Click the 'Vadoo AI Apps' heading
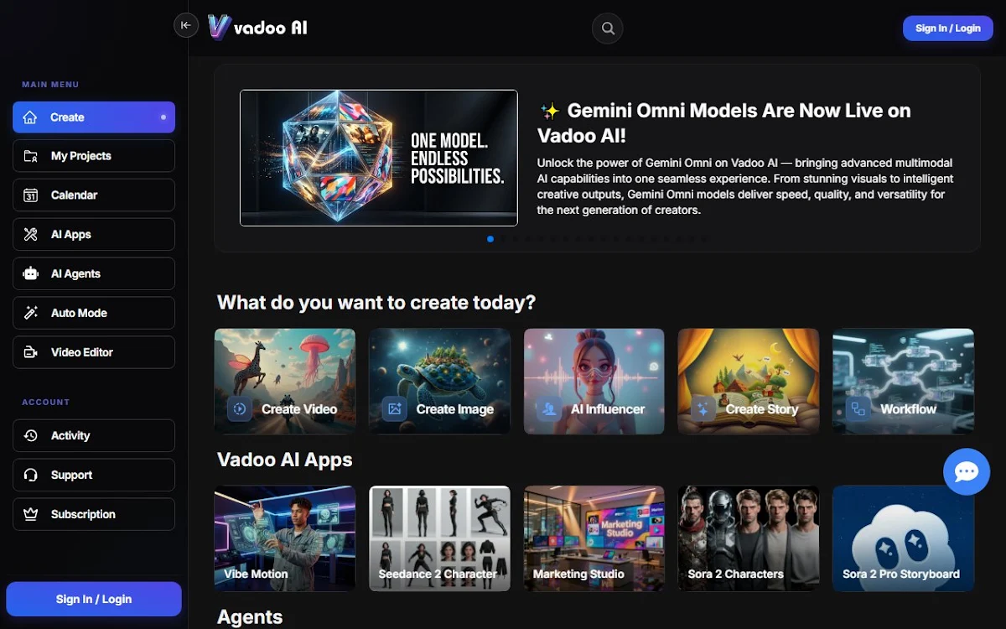Image resolution: width=1006 pixels, height=629 pixels. tap(285, 460)
